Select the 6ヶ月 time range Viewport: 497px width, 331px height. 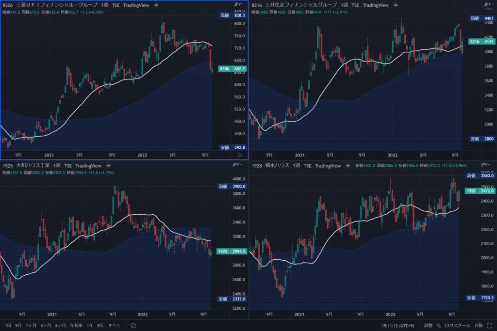click(61, 325)
